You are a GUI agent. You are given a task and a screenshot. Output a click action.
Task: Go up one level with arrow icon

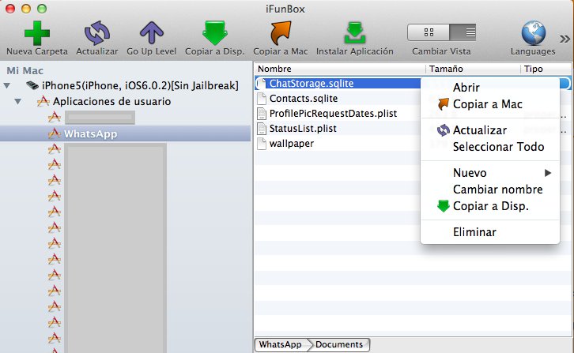(x=152, y=33)
